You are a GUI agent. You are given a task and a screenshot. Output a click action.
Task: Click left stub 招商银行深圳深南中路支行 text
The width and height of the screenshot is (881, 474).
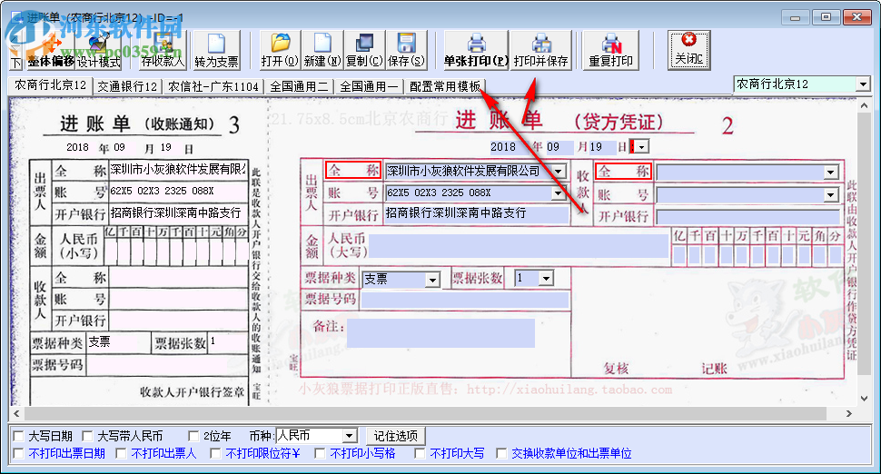(175, 212)
